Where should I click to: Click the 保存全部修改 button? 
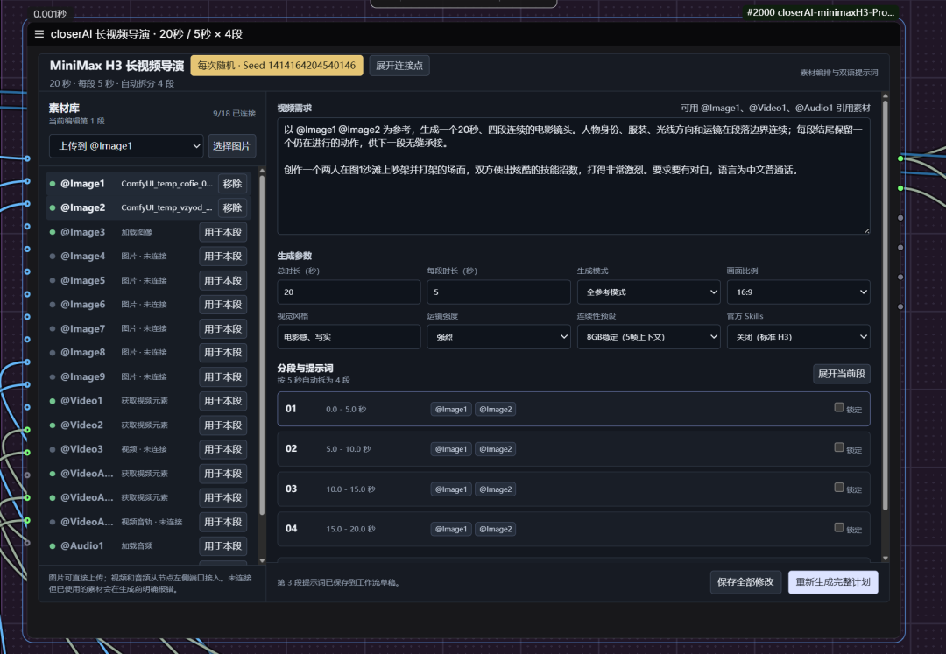click(x=745, y=582)
